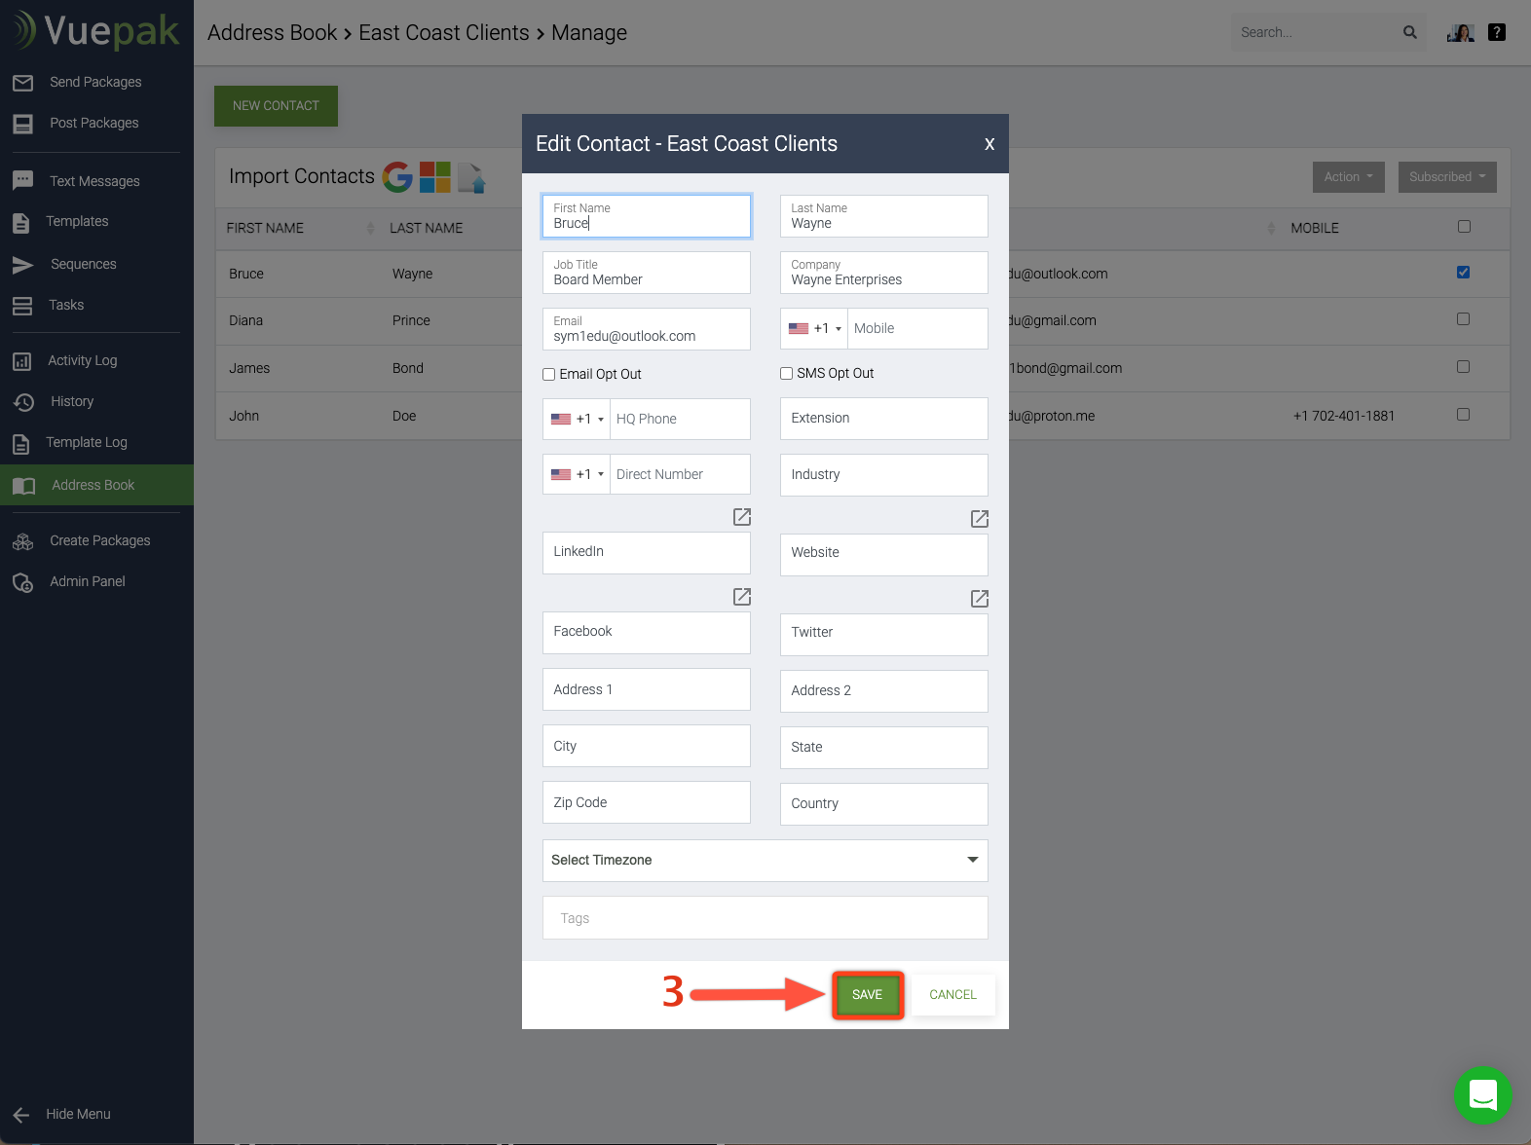Open the LinkedIn external link icon
Screen dimensions: 1531x1145
[741, 517]
